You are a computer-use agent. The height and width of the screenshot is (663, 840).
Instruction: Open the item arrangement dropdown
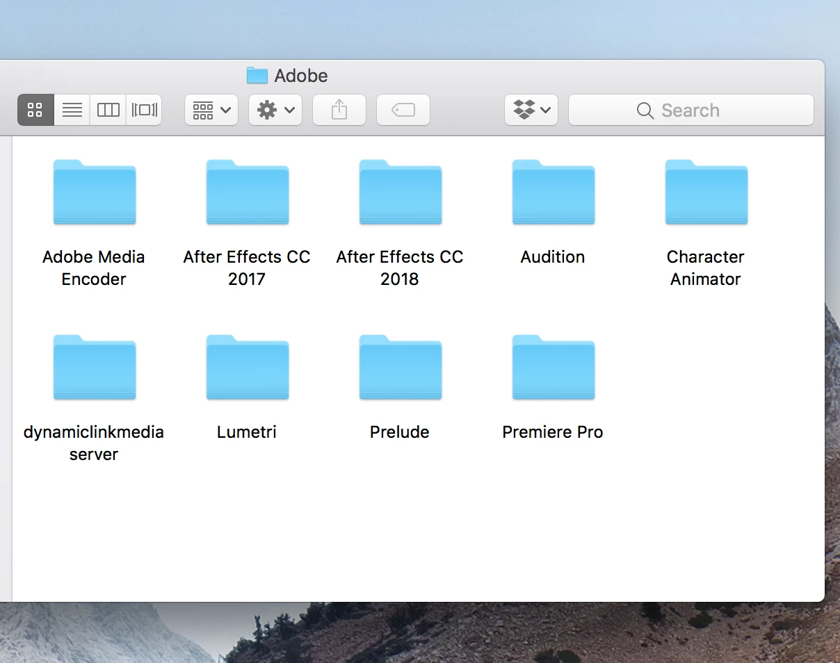[211, 110]
